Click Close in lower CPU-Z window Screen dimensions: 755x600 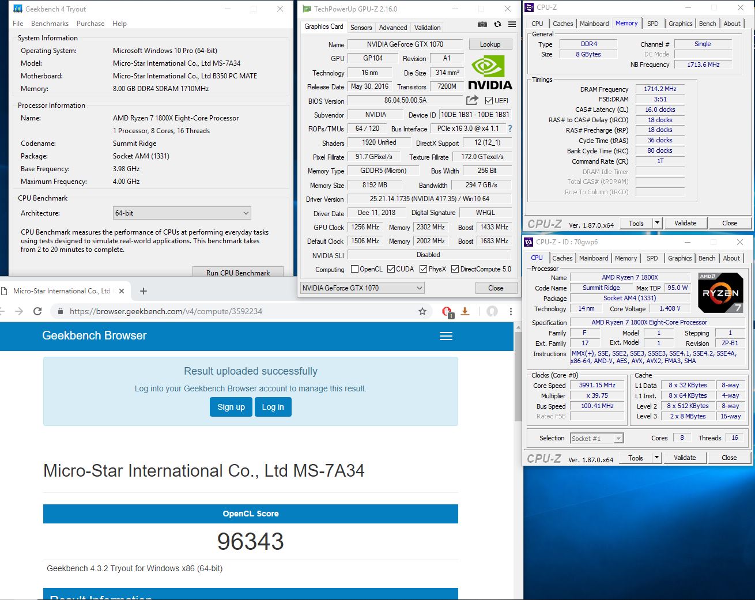click(729, 458)
